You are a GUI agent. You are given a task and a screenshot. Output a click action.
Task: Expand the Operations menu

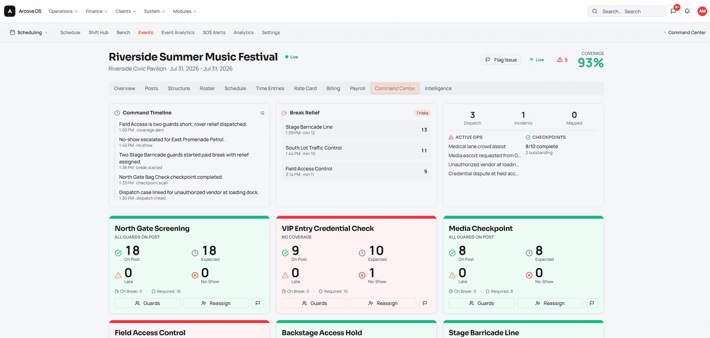point(63,11)
